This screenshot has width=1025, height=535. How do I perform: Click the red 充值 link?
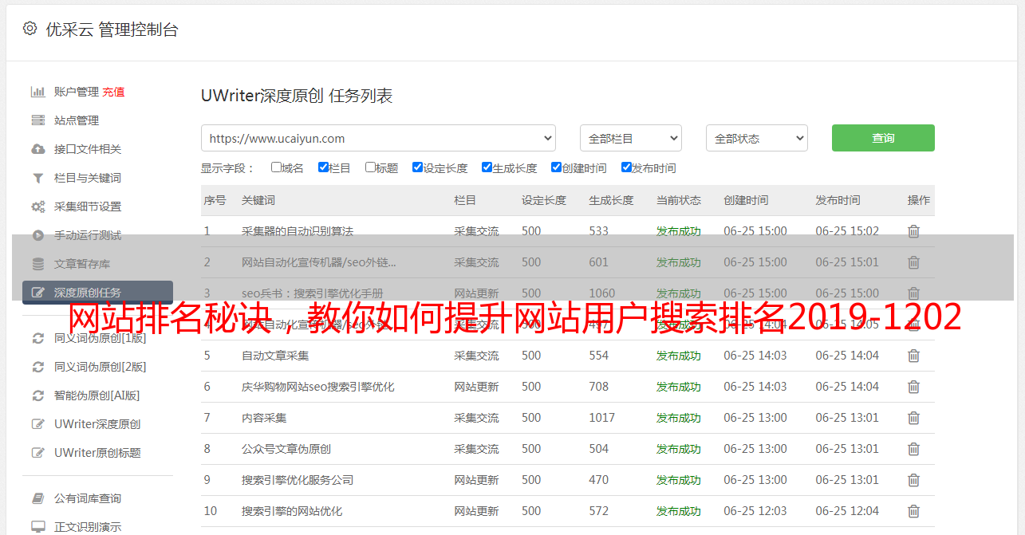113,92
